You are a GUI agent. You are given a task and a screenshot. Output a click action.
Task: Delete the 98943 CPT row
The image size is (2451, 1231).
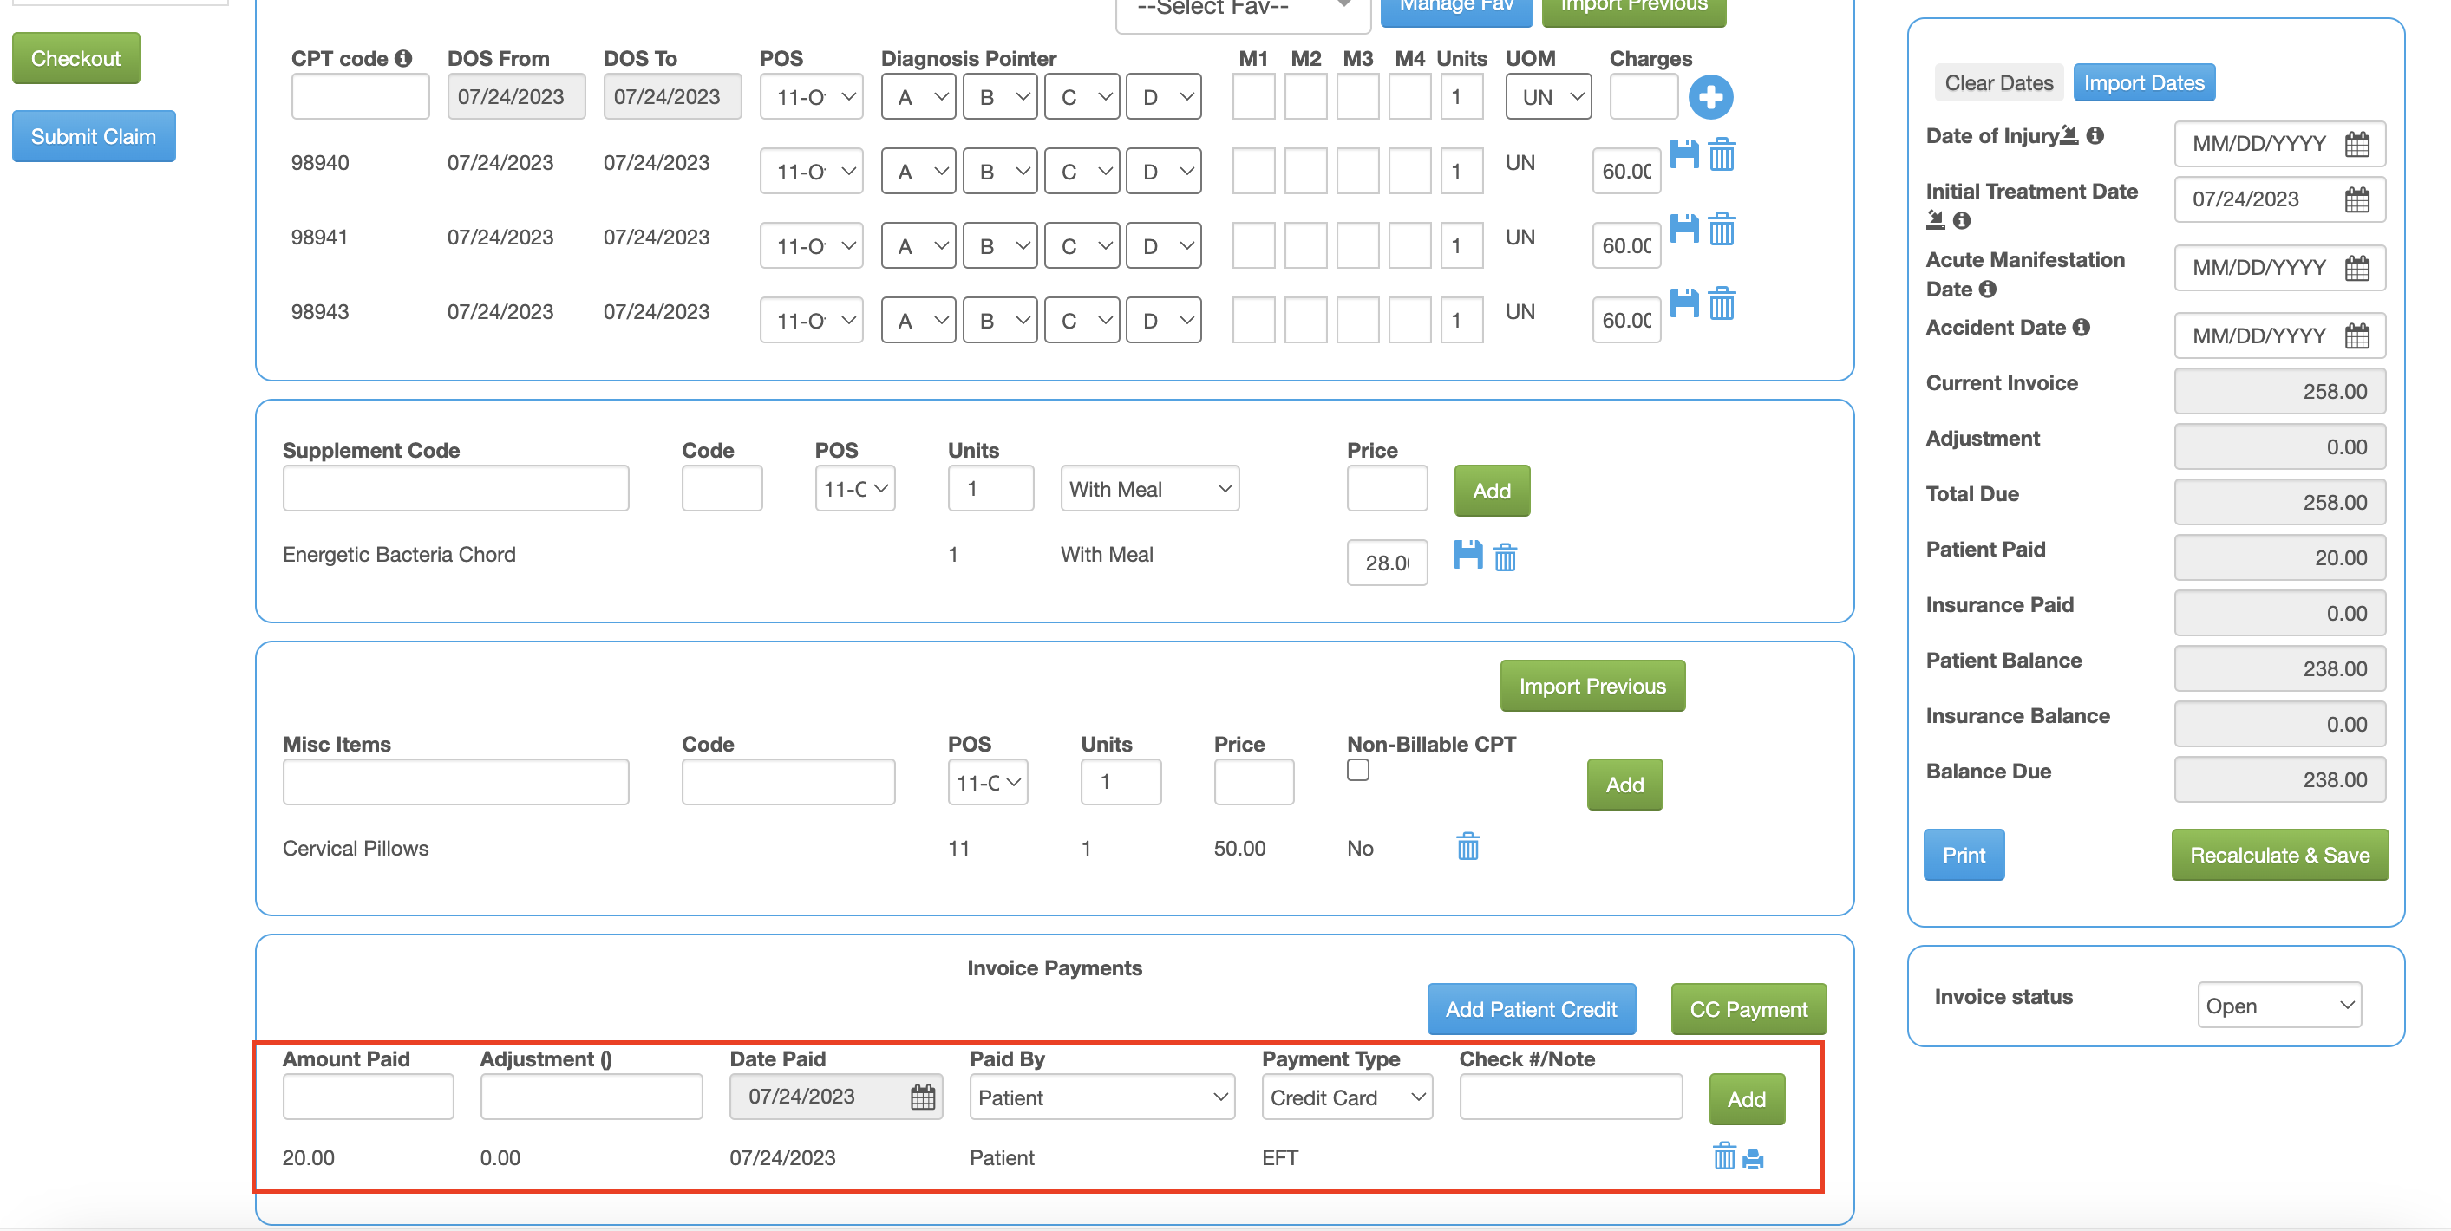point(1722,303)
